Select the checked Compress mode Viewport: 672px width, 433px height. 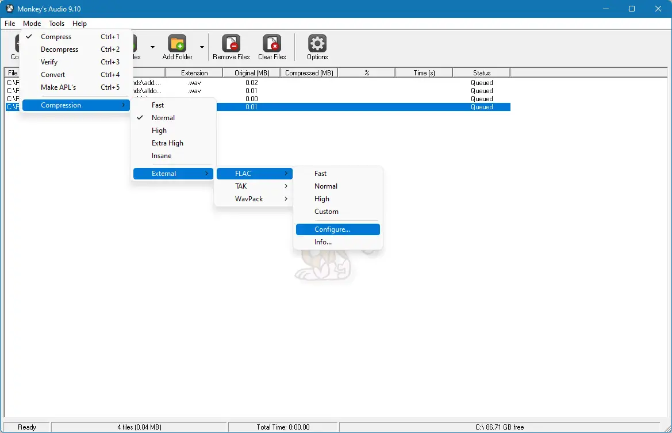point(76,37)
